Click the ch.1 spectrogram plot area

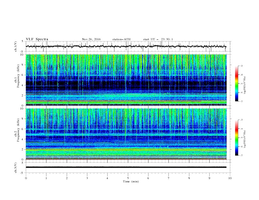point(126,80)
